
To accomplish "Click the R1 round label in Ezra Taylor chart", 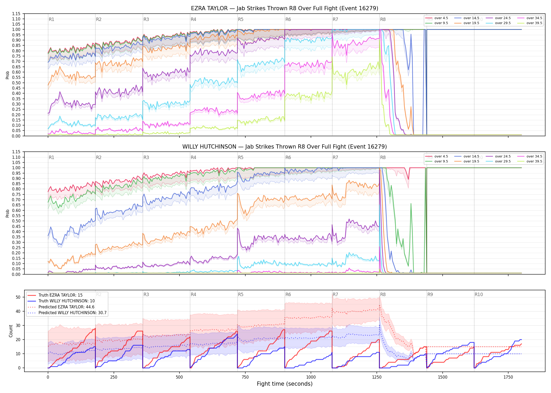I will point(51,19).
